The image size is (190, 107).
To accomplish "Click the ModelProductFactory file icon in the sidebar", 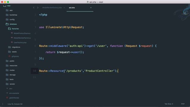I will point(12,33).
